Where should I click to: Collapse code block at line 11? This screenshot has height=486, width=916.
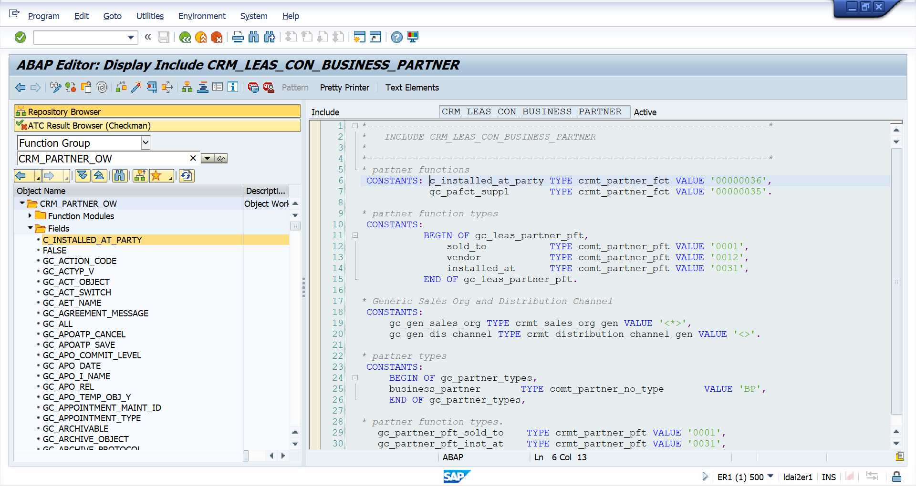[x=355, y=235]
